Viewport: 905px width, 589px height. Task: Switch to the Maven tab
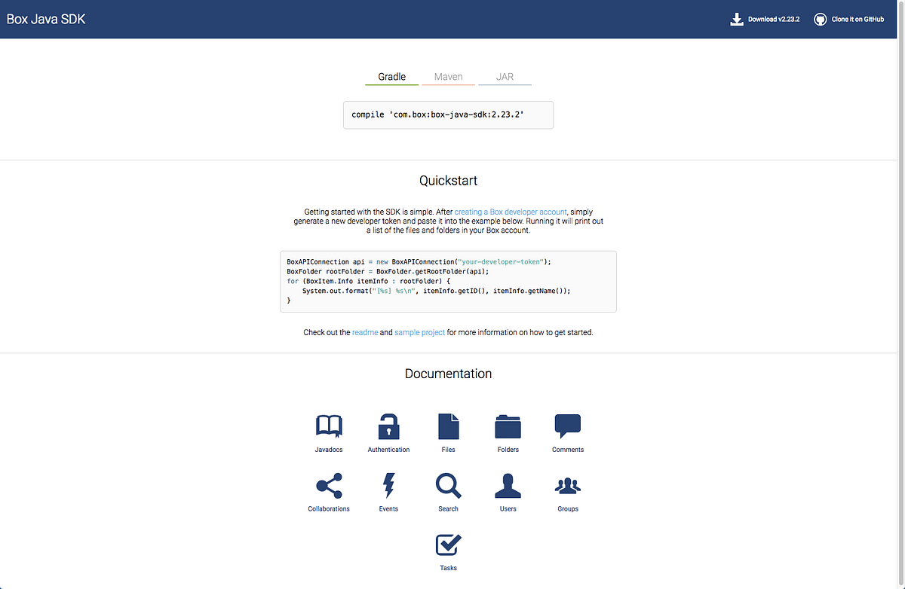click(x=448, y=76)
